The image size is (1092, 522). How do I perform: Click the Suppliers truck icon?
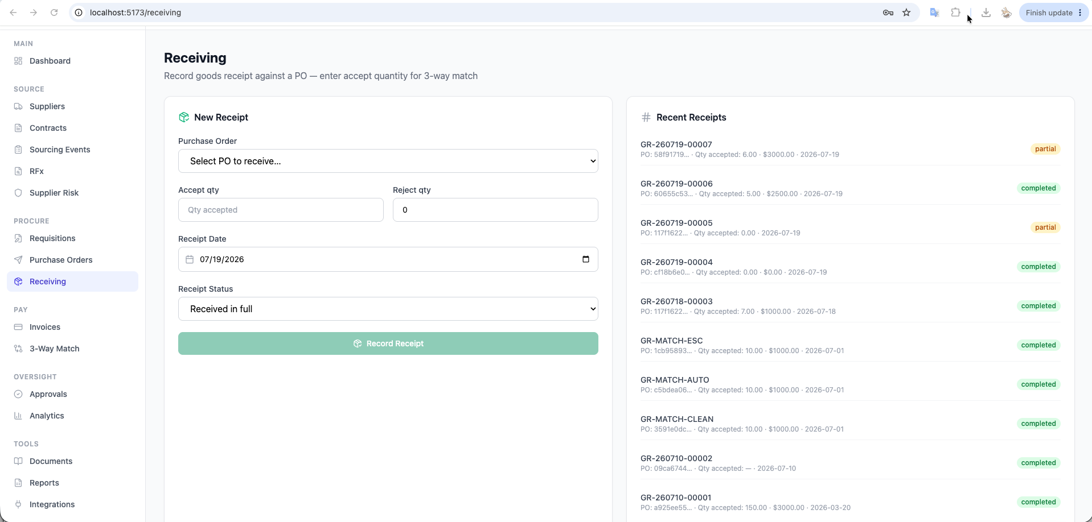tap(18, 106)
